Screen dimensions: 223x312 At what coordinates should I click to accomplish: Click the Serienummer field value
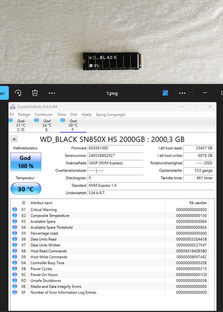point(116,155)
